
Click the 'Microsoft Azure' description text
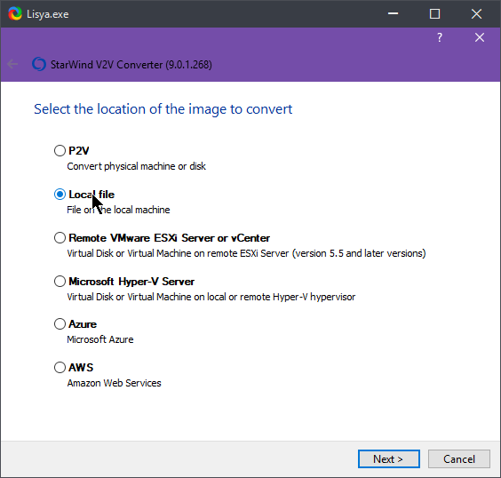(x=100, y=339)
